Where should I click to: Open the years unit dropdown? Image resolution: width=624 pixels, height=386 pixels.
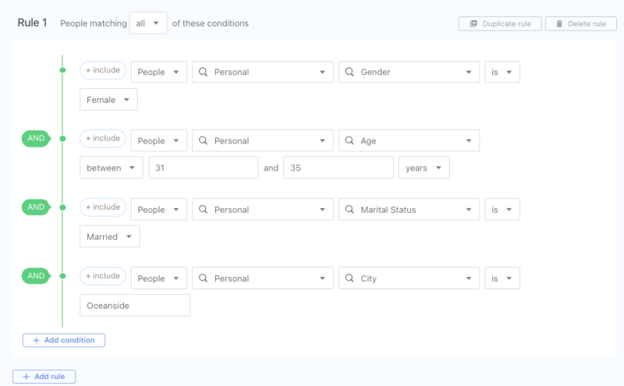(424, 168)
